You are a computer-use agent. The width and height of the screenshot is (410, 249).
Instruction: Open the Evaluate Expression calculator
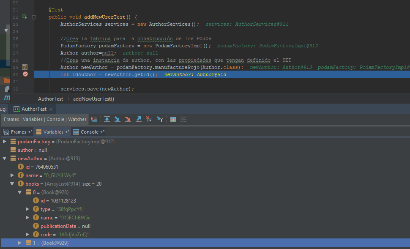click(173, 119)
